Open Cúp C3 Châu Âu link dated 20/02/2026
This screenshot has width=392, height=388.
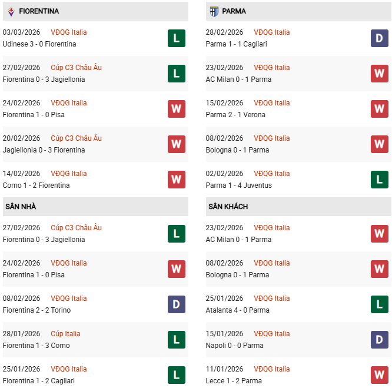pos(76,138)
